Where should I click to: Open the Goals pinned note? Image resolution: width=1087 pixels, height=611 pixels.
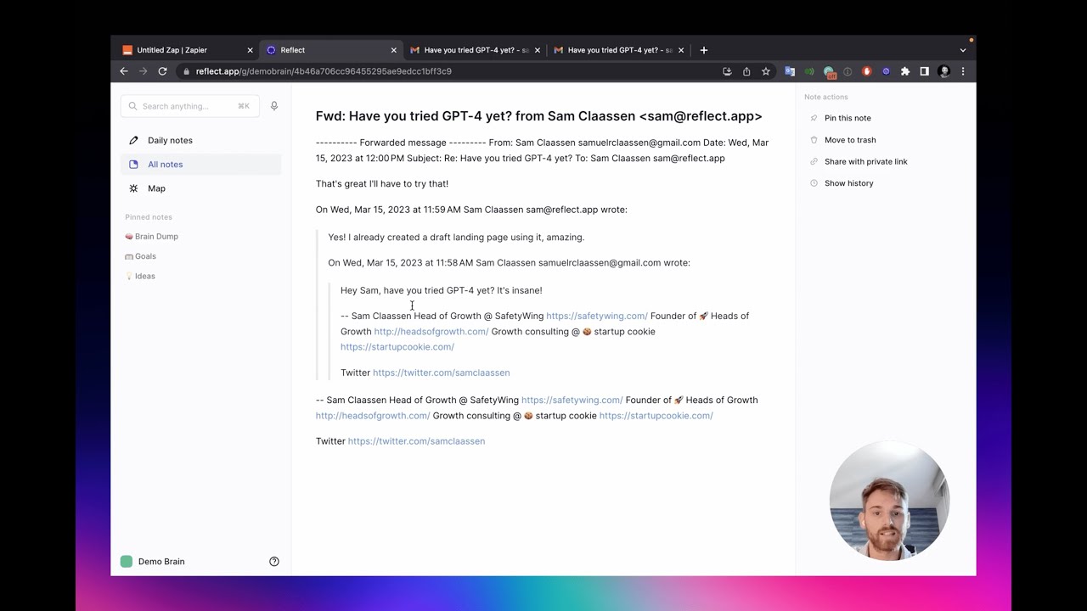[x=140, y=256]
